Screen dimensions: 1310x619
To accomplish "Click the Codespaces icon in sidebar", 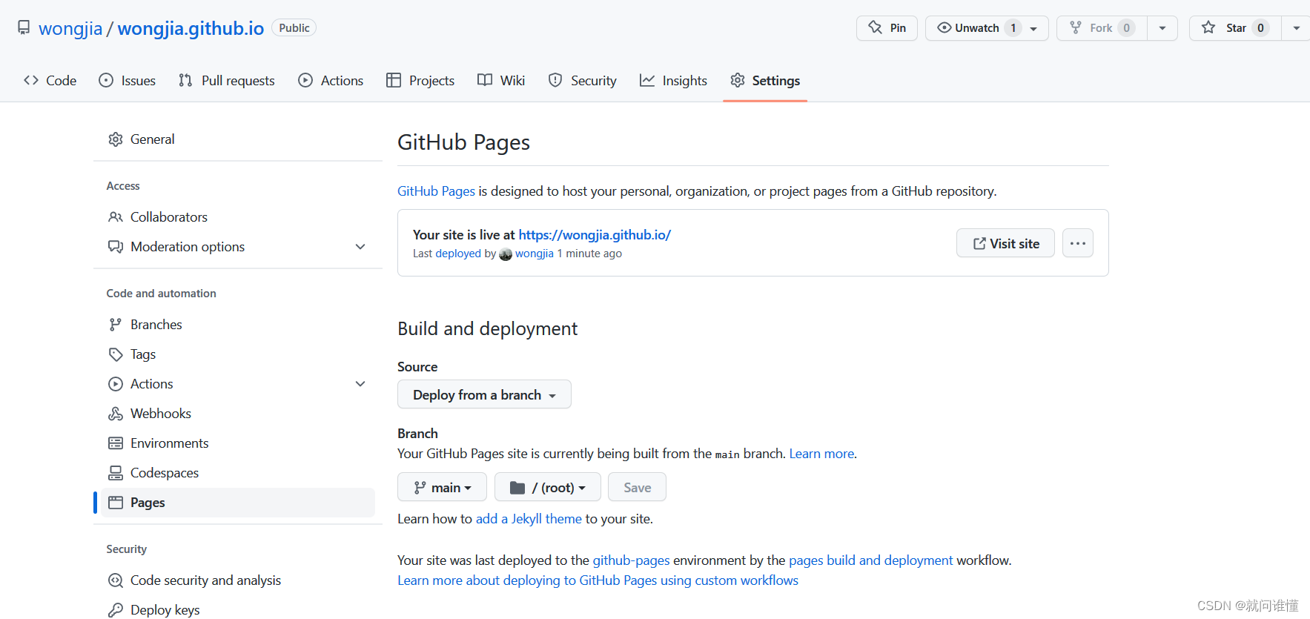I will 116,473.
